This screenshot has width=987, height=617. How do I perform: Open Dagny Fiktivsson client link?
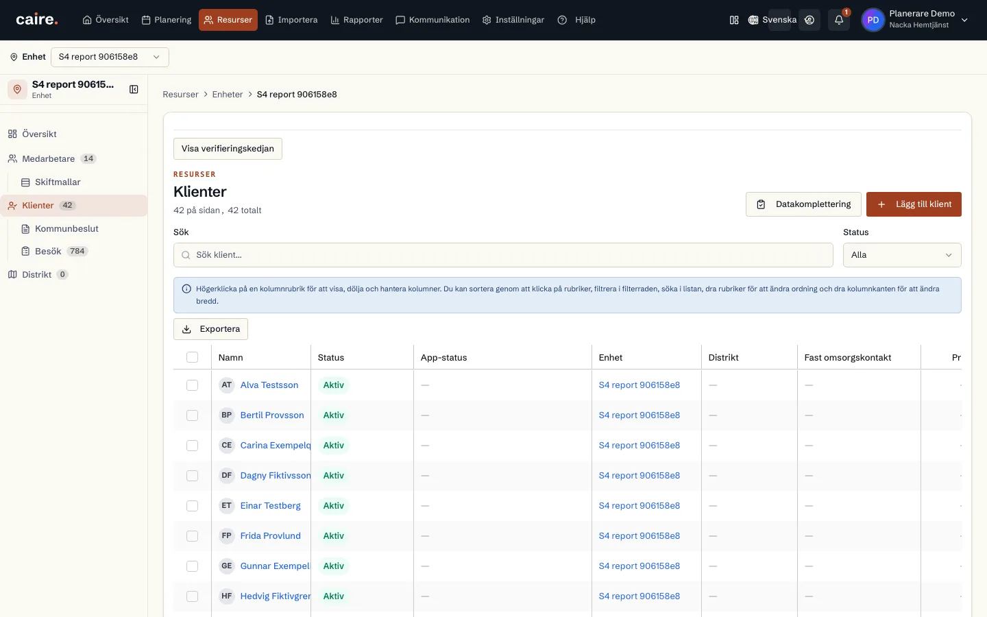(x=276, y=476)
